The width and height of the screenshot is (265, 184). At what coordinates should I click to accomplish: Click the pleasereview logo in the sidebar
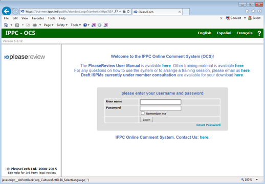click(x=25, y=57)
